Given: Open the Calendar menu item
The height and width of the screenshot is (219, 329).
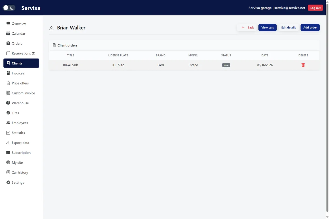Looking at the screenshot, I should [21, 33].
